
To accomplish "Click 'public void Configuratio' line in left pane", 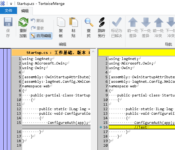I will (65, 113).
